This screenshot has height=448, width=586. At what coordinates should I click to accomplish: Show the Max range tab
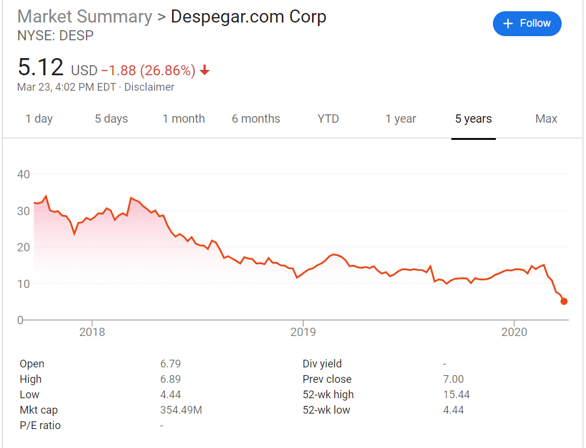pyautogui.click(x=546, y=119)
